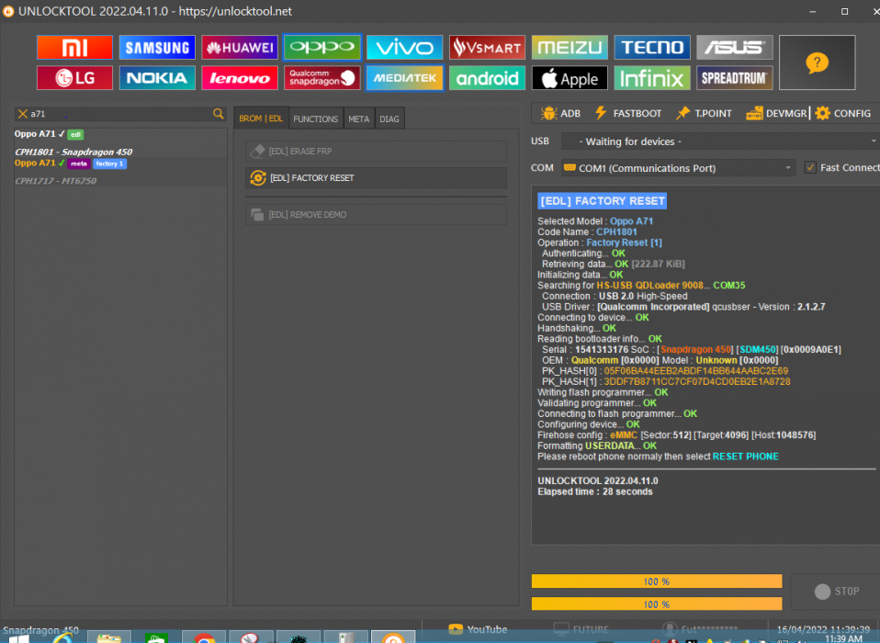Switch to the BROM | EDL tab
880x643 pixels.
261,118
